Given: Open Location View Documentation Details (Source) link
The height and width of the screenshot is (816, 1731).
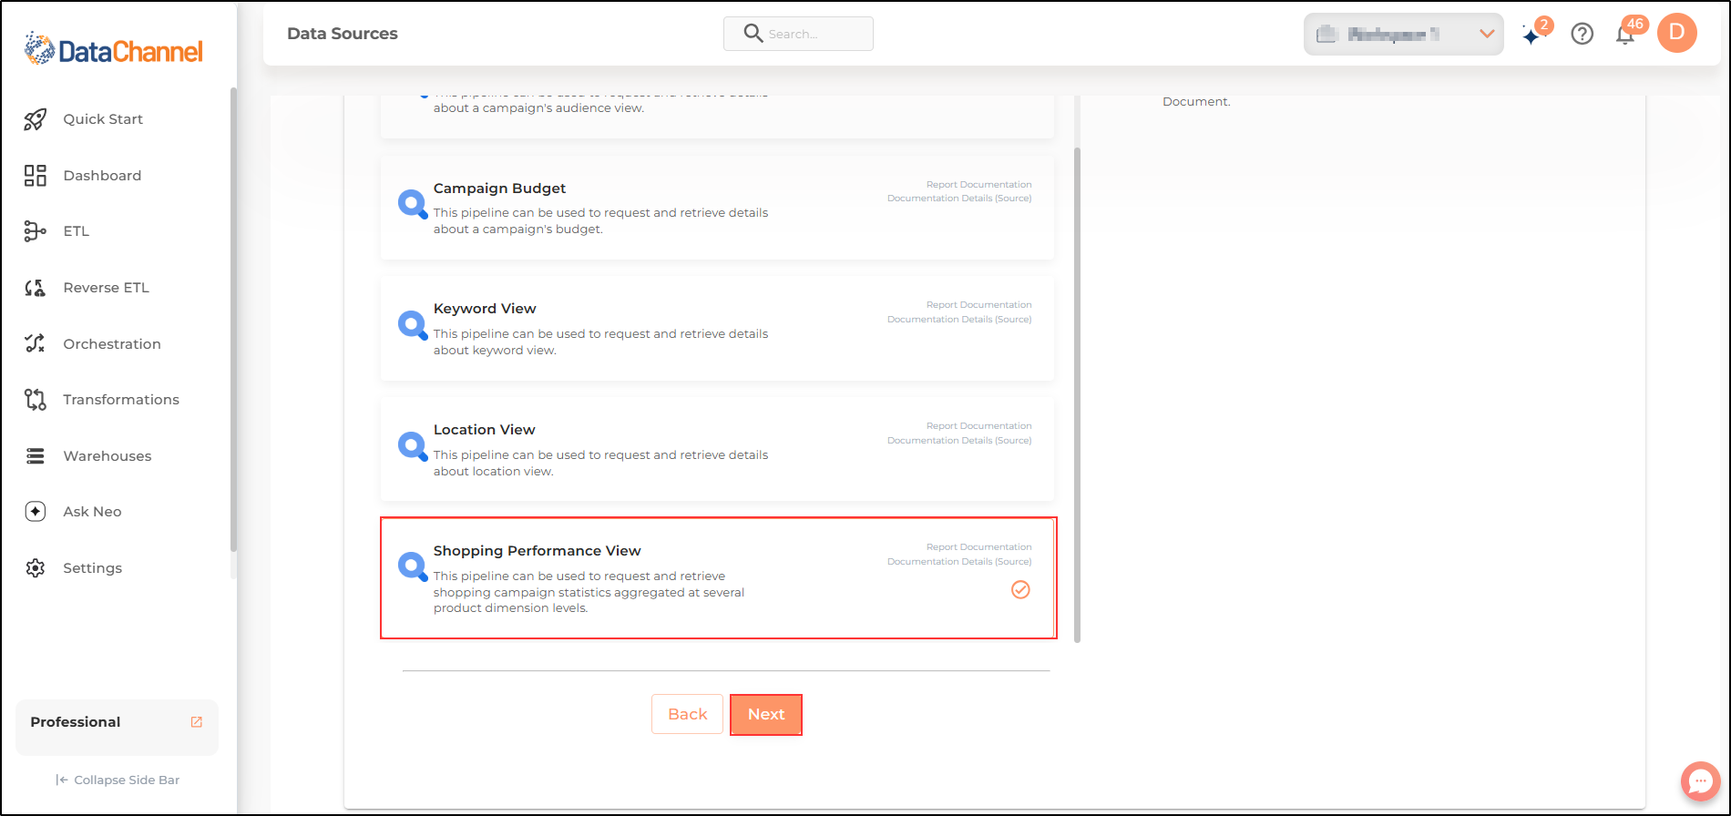Looking at the screenshot, I should point(959,441).
